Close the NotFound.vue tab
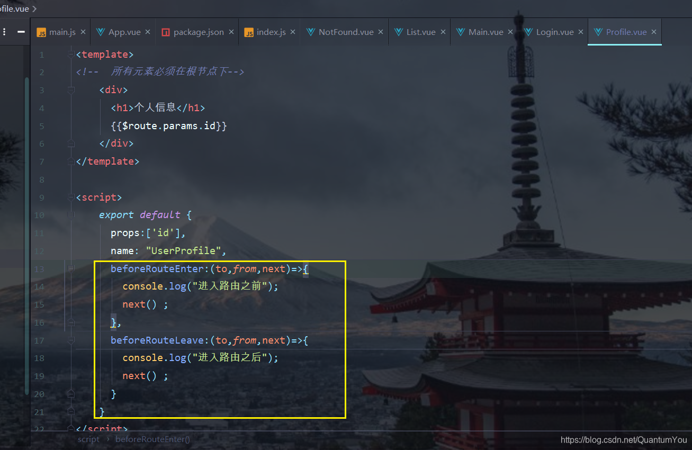Viewport: 692px width, 450px height. tap(381, 32)
